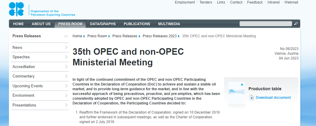The height and width of the screenshot is (126, 316).
Task: Click the arrow beside Commentary
Action: tap(66, 76)
